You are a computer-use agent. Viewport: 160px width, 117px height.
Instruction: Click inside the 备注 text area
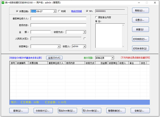pos(109,36)
